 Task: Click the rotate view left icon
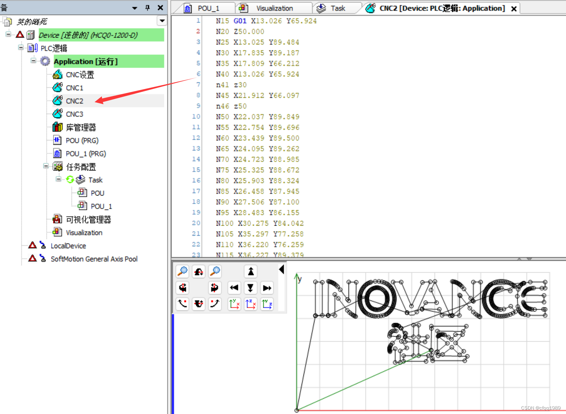pos(182,288)
